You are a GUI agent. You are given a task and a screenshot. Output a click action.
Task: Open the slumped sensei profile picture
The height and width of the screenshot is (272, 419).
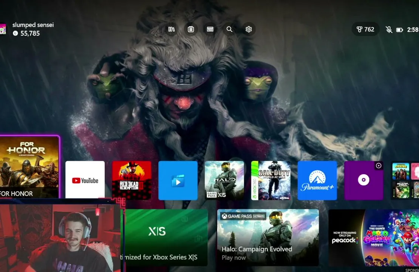click(x=3, y=29)
